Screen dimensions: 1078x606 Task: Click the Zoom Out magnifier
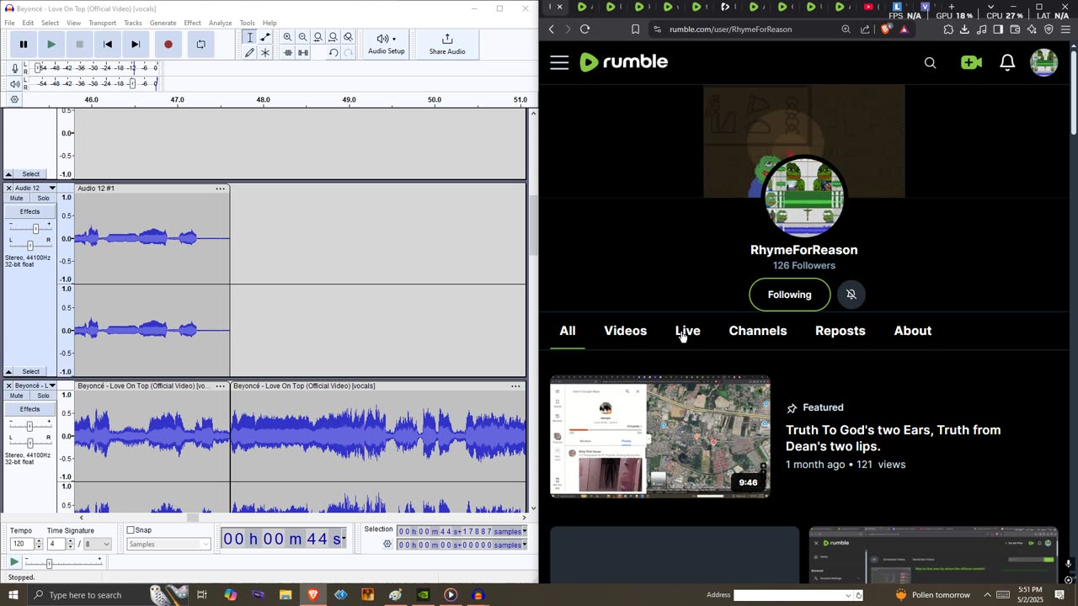coord(303,37)
